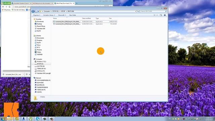
Task: Click the taskbar clock
Action: click(209, 119)
